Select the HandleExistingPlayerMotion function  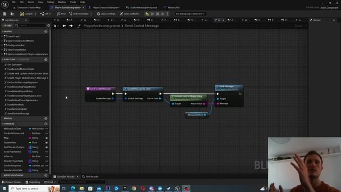[x=21, y=87]
